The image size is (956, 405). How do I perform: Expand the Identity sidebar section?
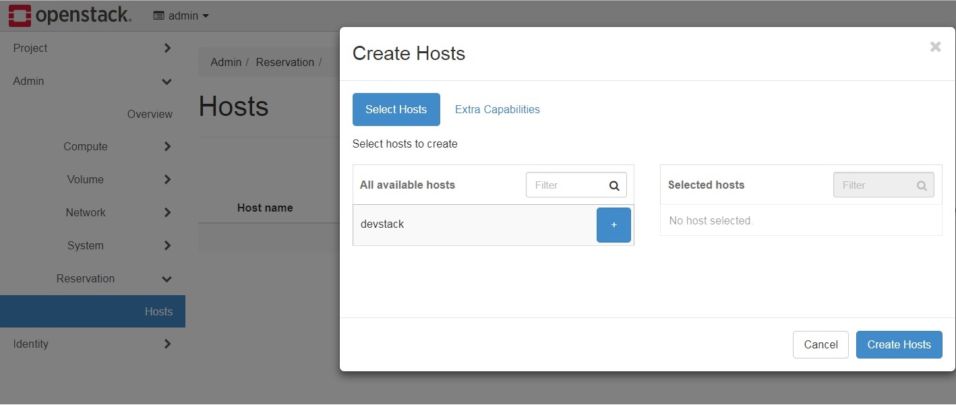click(167, 344)
